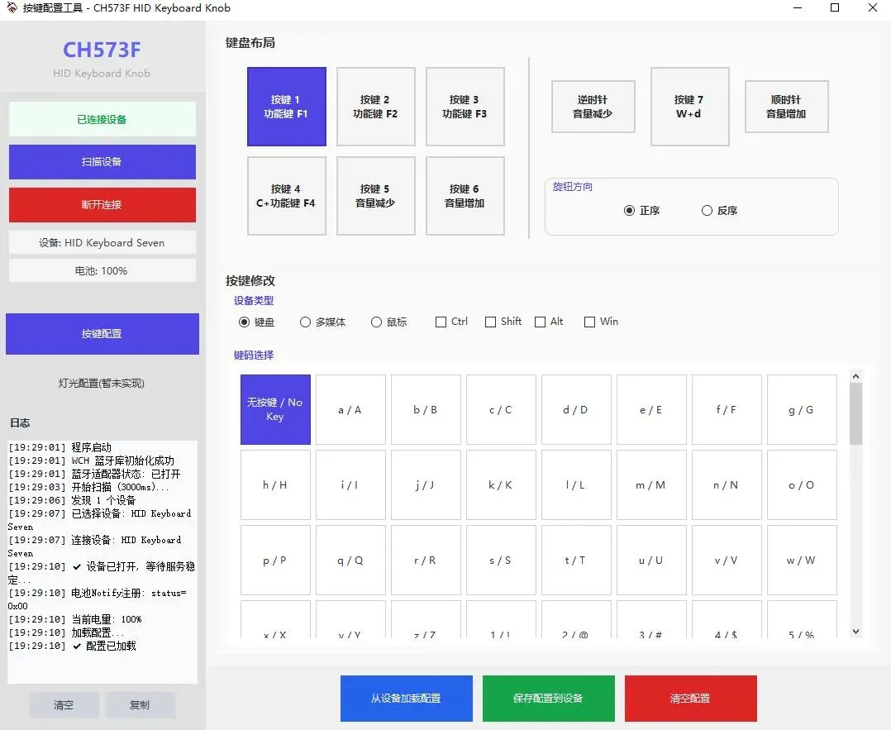891x730 pixels.
Task: Pick keycode f / F
Action: 727,409
